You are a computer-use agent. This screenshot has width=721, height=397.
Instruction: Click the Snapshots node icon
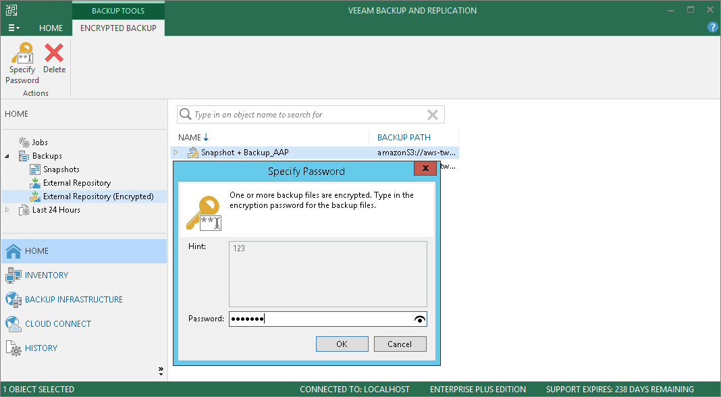click(35, 169)
